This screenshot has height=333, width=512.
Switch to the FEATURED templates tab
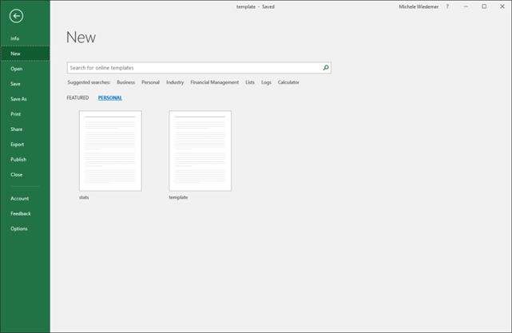77,97
